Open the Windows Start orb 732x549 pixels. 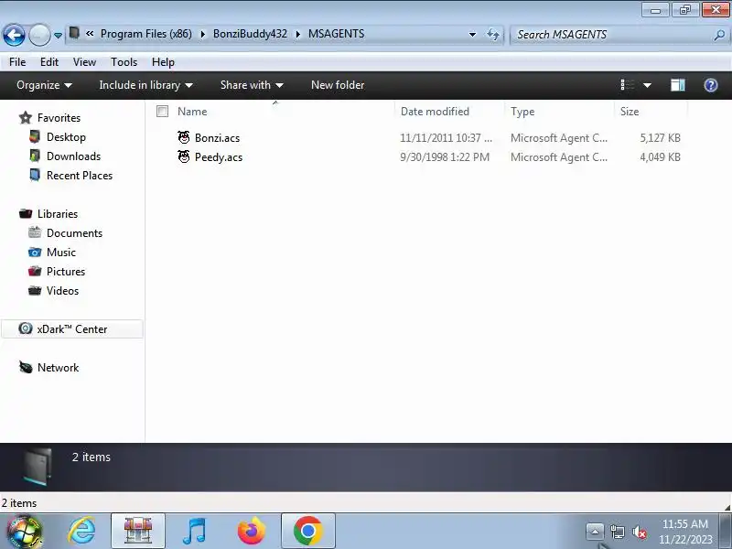pyautogui.click(x=24, y=532)
